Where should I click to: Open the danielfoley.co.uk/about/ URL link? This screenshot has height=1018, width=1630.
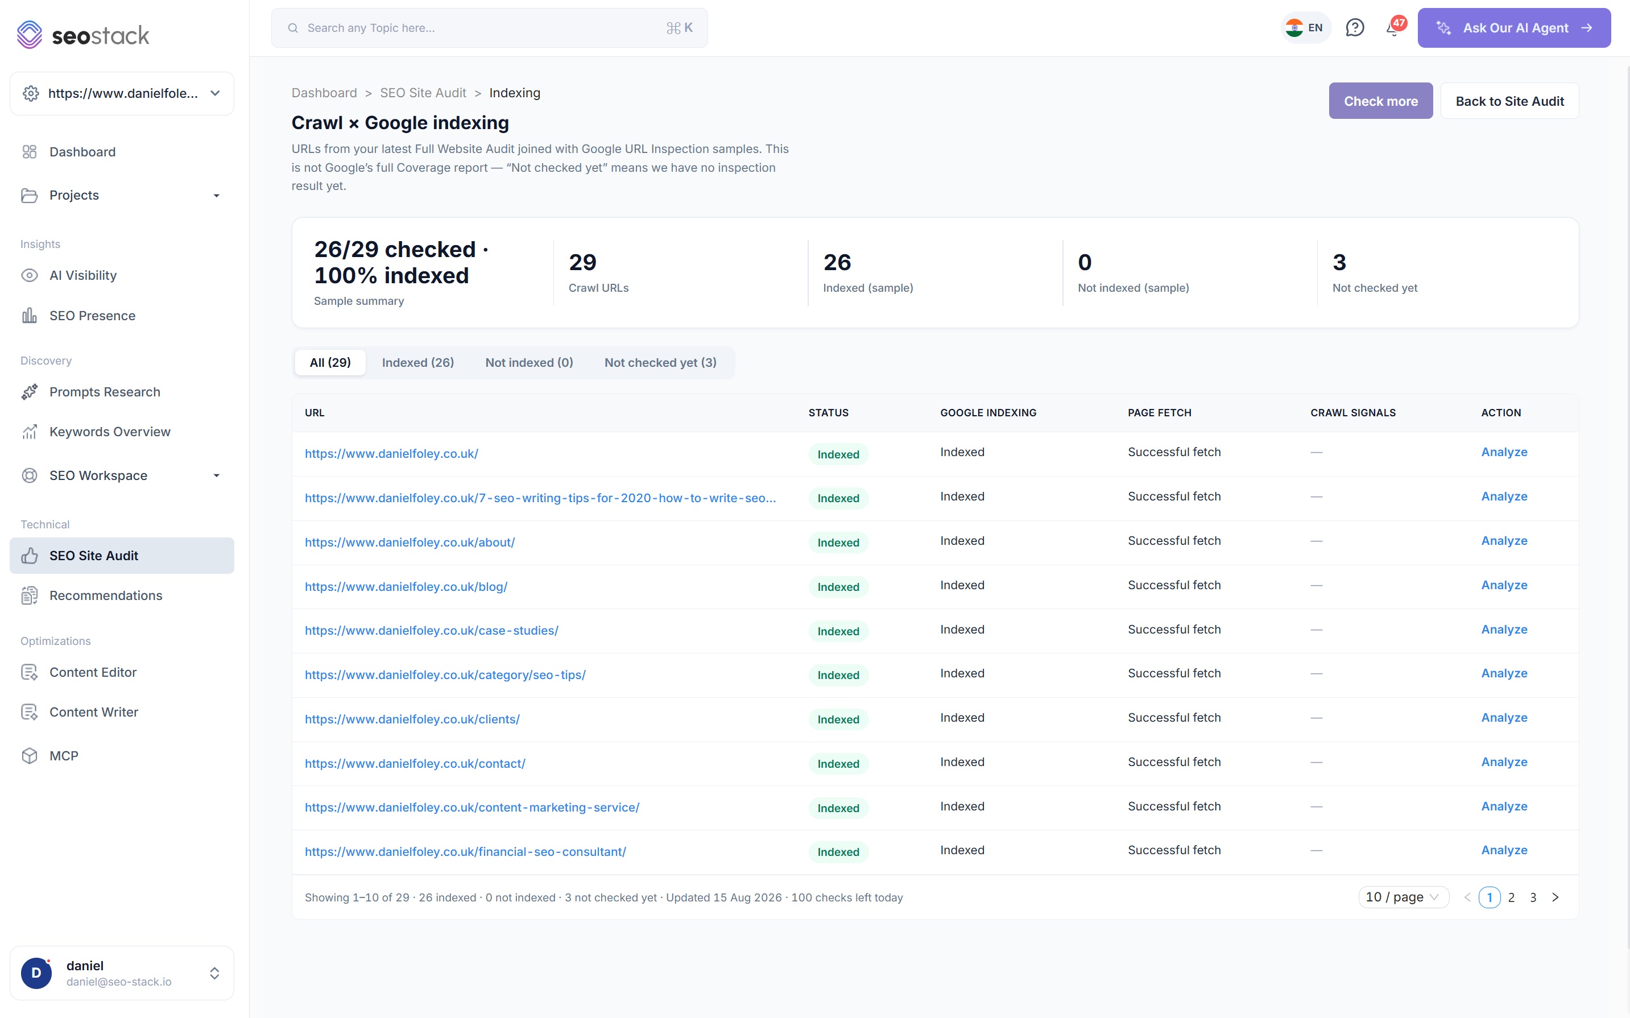point(409,543)
